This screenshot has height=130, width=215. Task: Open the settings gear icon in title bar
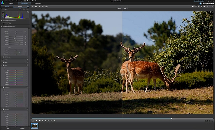click(36, 1)
